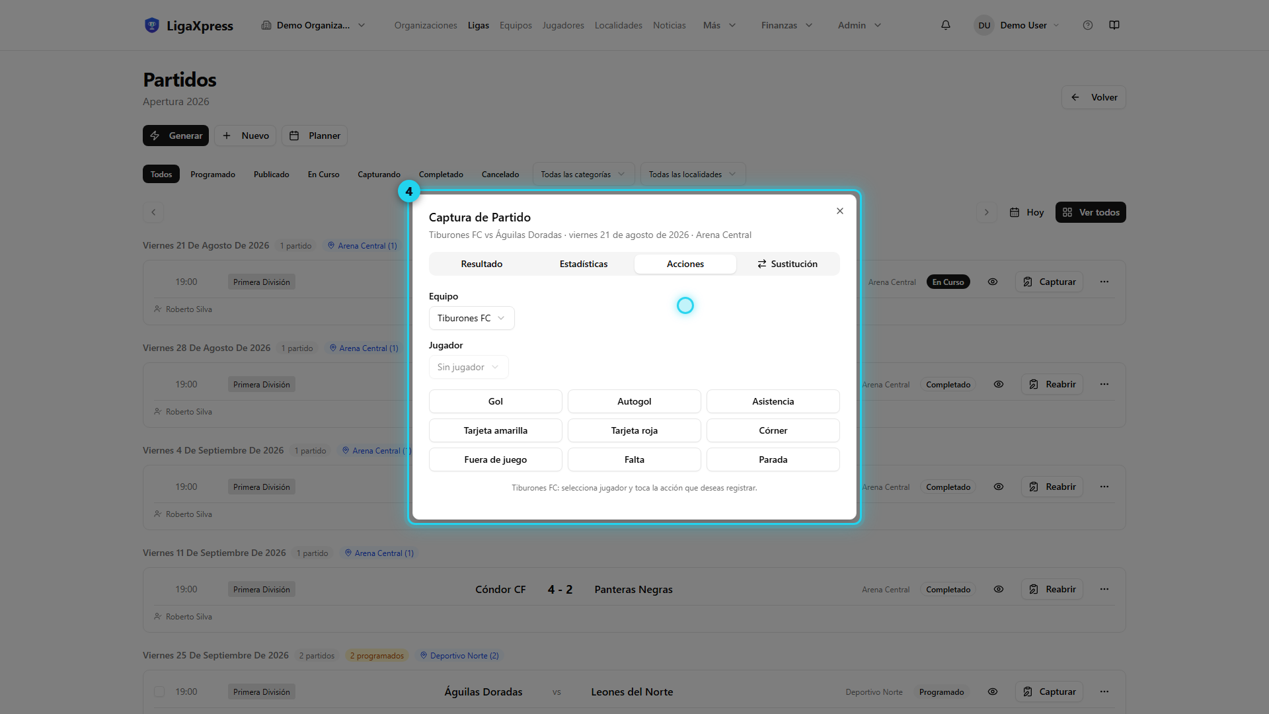This screenshot has height=714, width=1269.
Task: Click the Gol action button
Action: (496, 401)
